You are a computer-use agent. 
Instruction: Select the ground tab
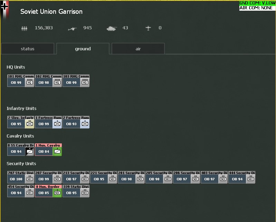[x=83, y=49]
